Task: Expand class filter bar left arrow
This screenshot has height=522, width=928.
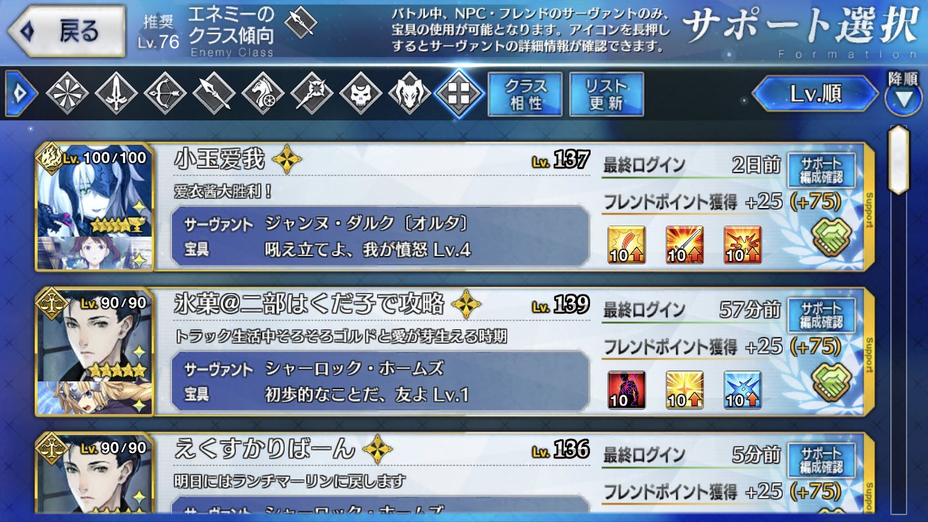Action: click(x=20, y=93)
